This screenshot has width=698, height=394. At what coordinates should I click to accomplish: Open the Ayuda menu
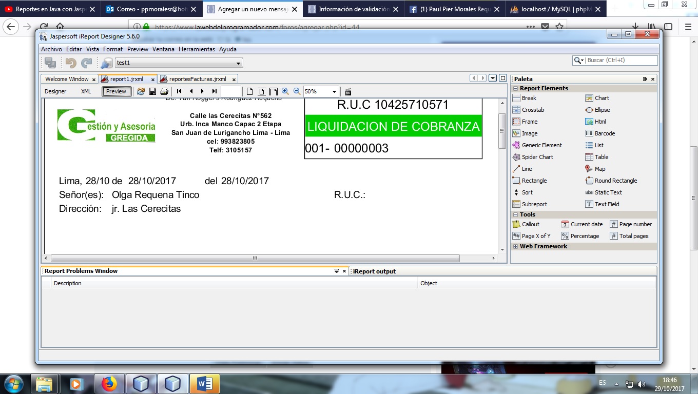228,49
